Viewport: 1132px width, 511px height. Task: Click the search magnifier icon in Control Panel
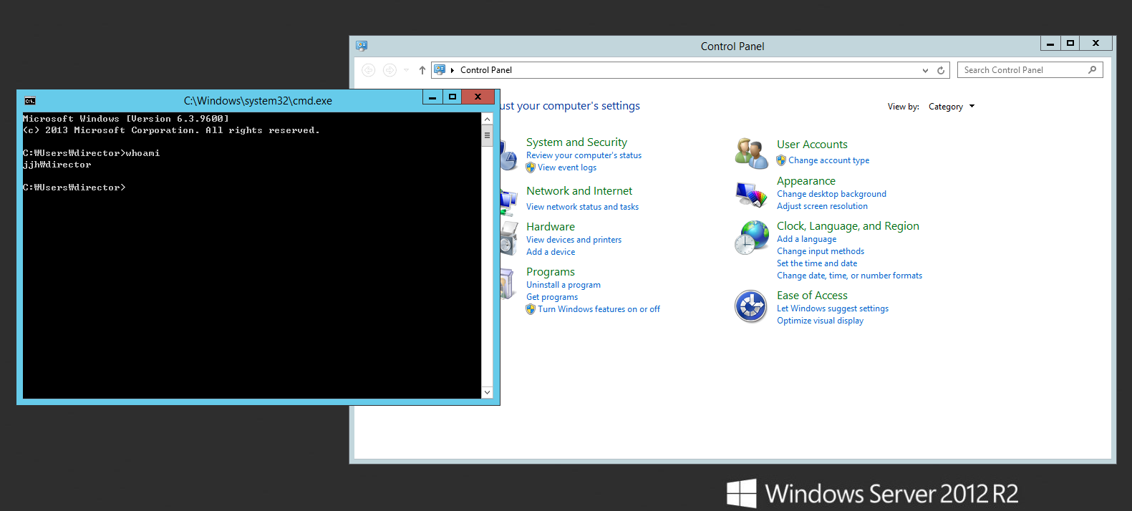[x=1092, y=70]
